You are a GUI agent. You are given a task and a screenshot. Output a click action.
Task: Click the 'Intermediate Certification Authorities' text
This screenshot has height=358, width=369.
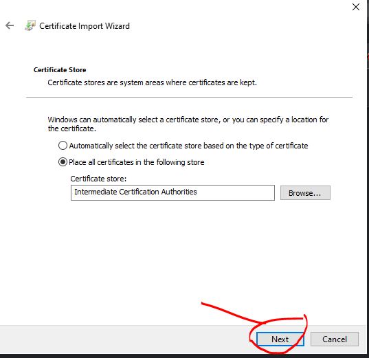[135, 192]
